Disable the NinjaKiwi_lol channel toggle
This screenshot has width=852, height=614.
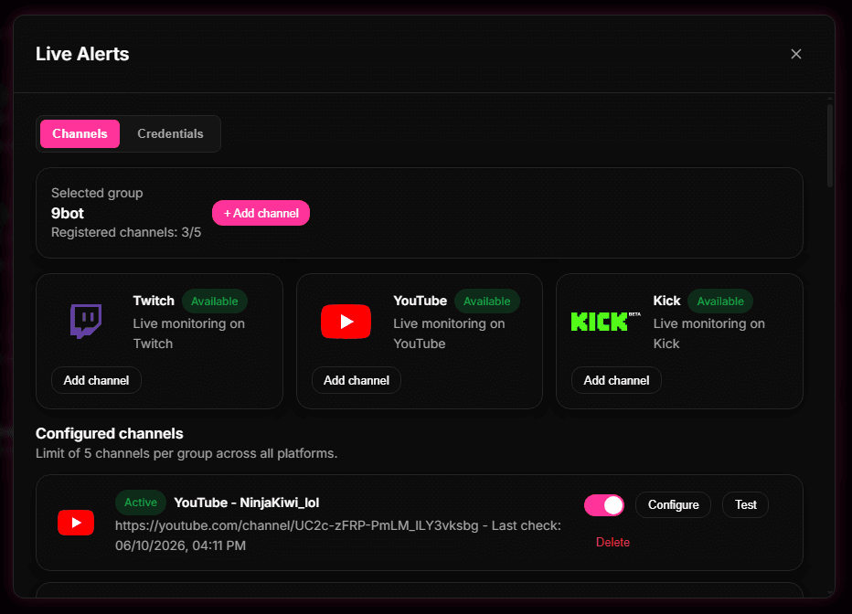tap(604, 505)
